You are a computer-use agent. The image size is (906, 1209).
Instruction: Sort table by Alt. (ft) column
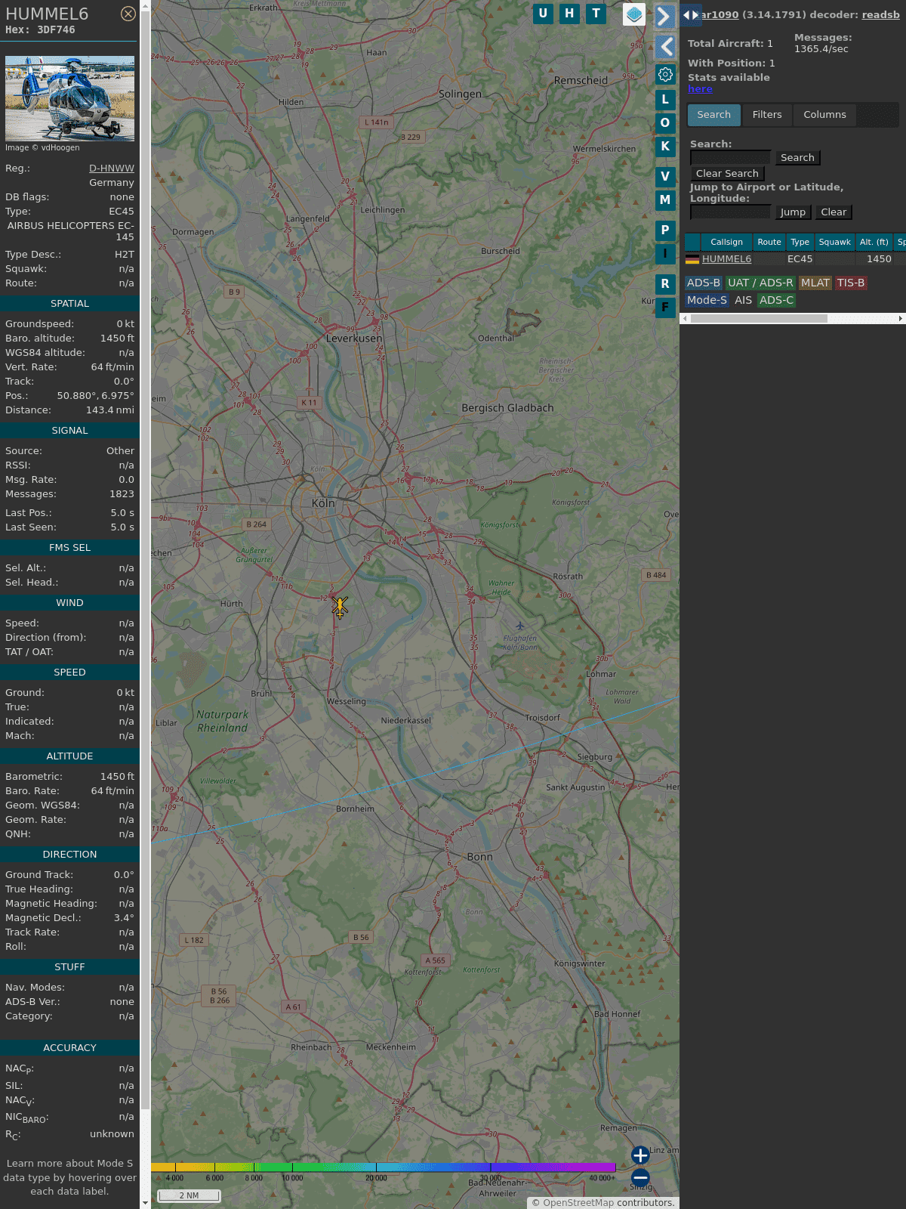coord(874,242)
